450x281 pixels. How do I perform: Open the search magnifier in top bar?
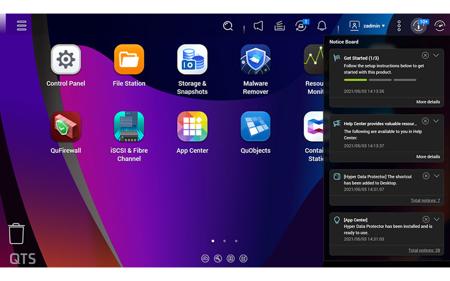228,26
